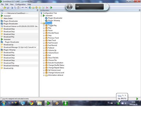This screenshot has width=141, height=134.
Task: Click the EventGhost taskbar button
Action: [x=48, y=103]
